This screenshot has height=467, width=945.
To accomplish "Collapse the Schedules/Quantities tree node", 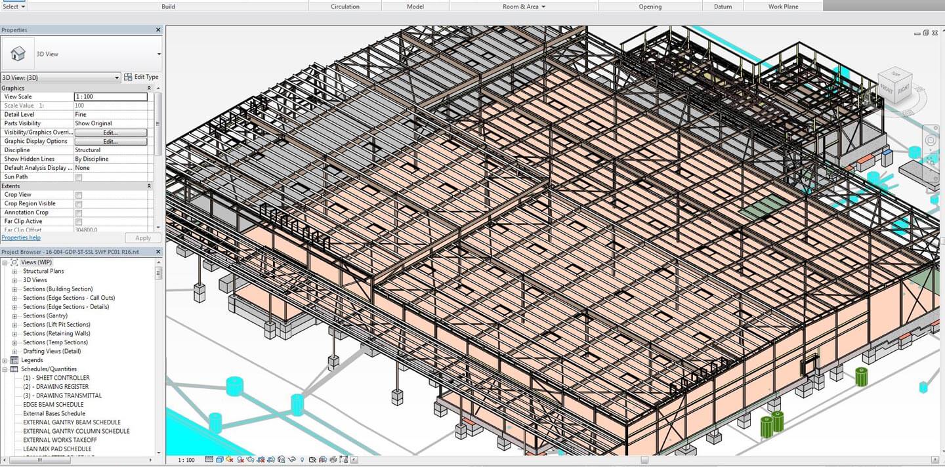I will (x=5, y=369).
